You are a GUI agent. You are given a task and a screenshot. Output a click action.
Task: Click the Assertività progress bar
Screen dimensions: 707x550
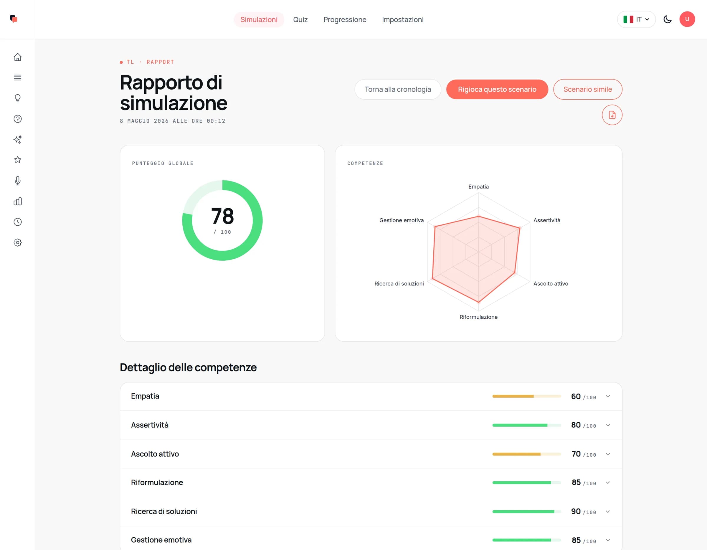526,425
